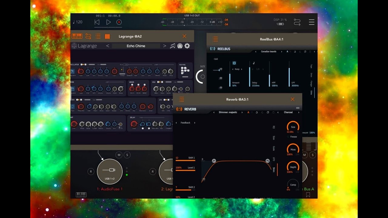Screen dimensions: 388x218
Task: Switch to the Size tab in Reverb
Action: 274,138
